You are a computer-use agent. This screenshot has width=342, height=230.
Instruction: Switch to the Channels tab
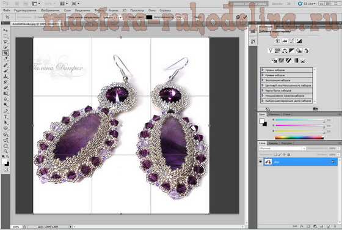pos(273,143)
